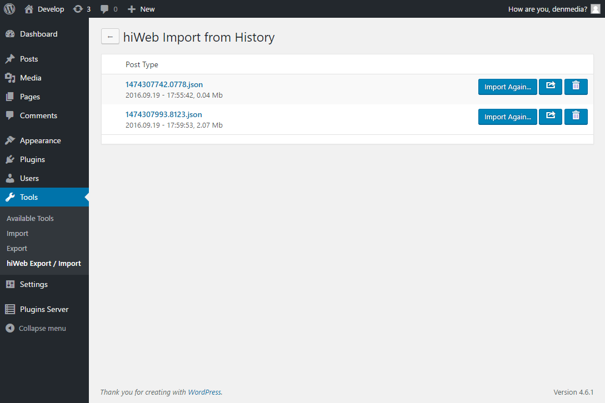Delete 1474307742.0778.json with trash icon
605x403 pixels.
tap(576, 87)
